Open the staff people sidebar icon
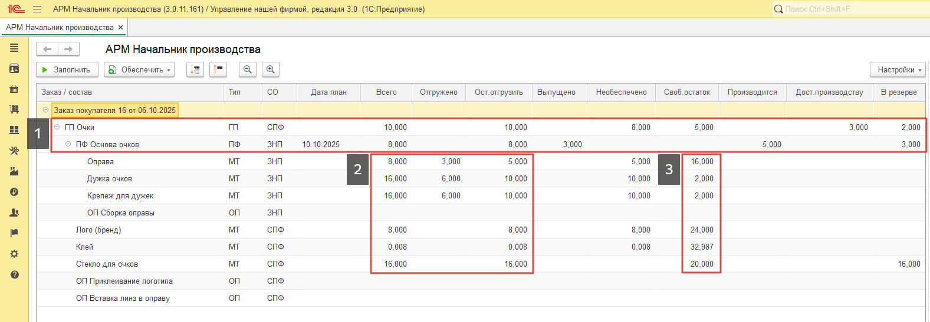Screen dimensions: 930x322 pyautogui.click(x=14, y=213)
